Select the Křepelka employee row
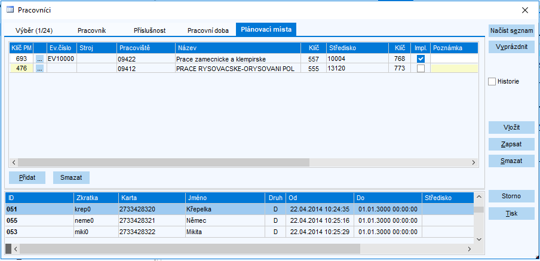 pos(203,209)
